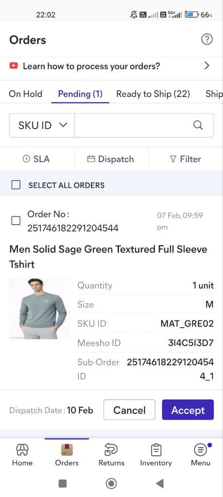This screenshot has width=223, height=497.
Task: Tick the checkbox beside Order No
Action: coord(16,221)
